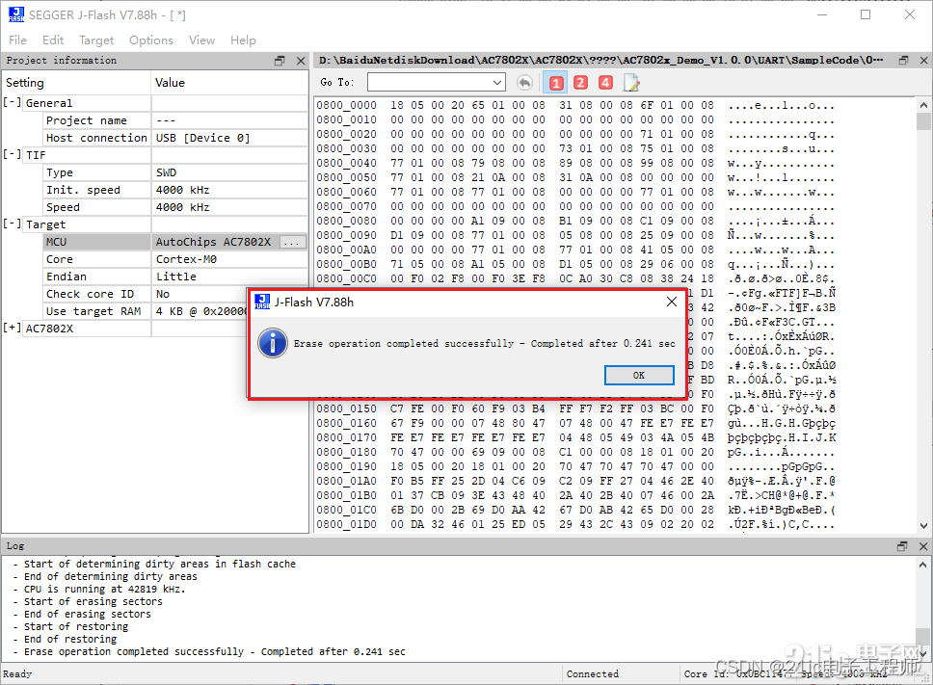The image size is (933, 685).
Task: Open the View menu
Action: coord(201,40)
